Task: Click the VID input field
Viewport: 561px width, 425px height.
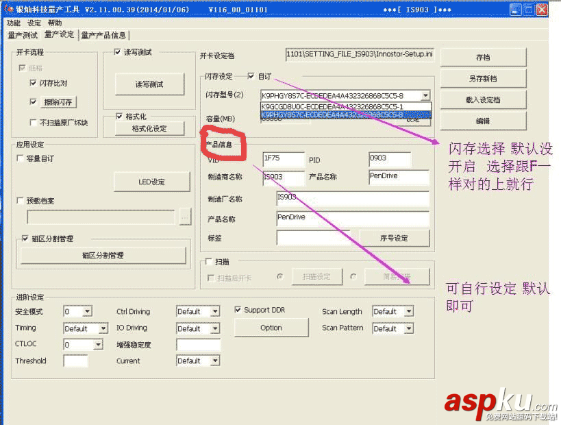Action: 284,159
